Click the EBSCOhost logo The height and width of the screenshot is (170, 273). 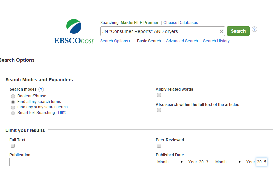(74, 31)
